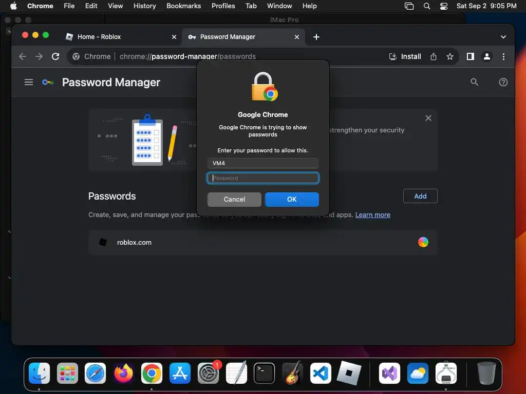
Task: Click the date and time in menu bar
Action: (486, 6)
